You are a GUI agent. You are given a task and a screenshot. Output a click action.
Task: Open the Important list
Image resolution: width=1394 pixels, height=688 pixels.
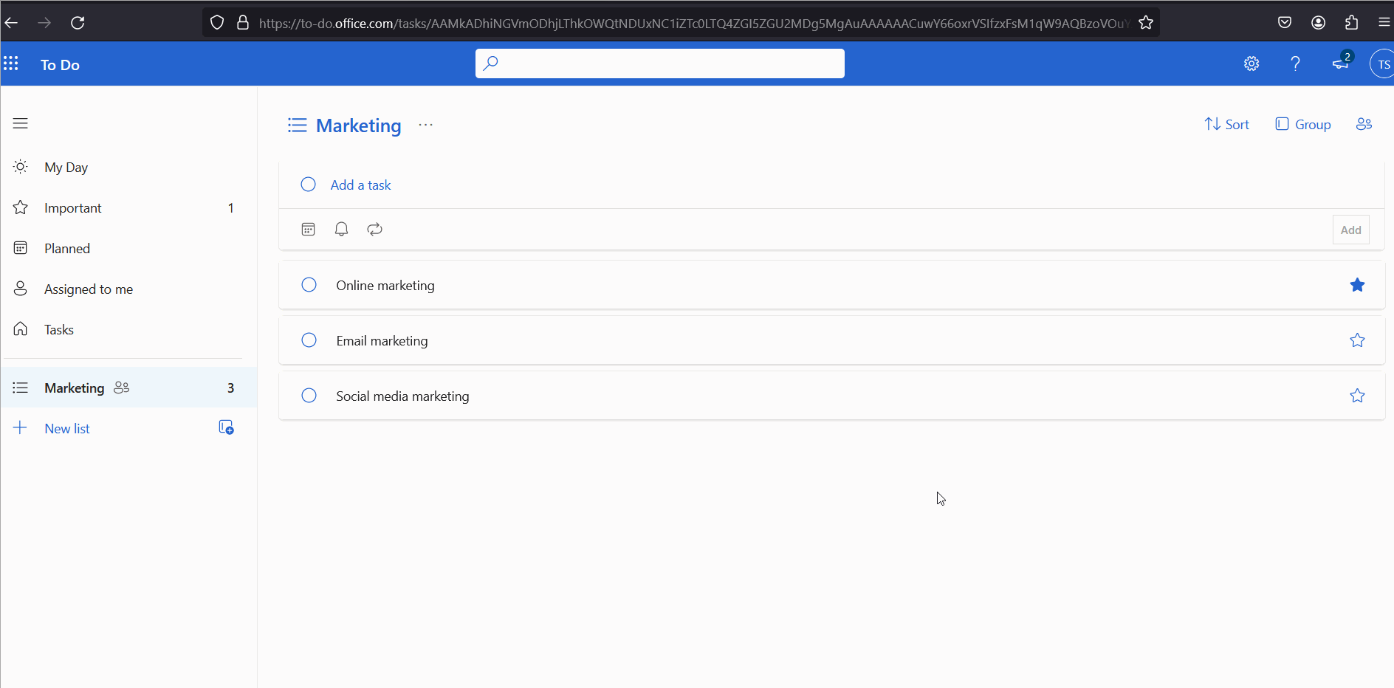pyautogui.click(x=72, y=207)
